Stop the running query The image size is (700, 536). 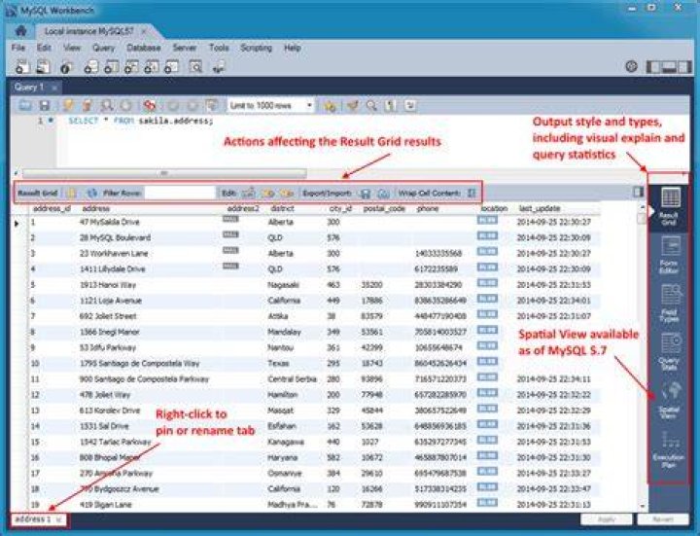pos(126,105)
